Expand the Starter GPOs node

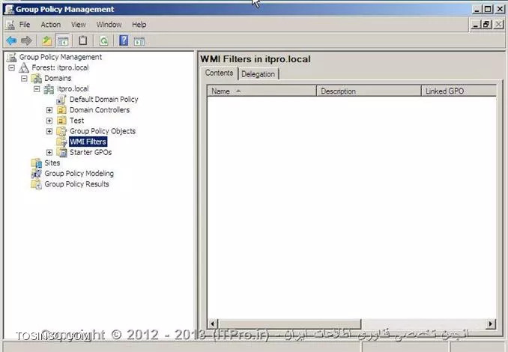tap(49, 152)
